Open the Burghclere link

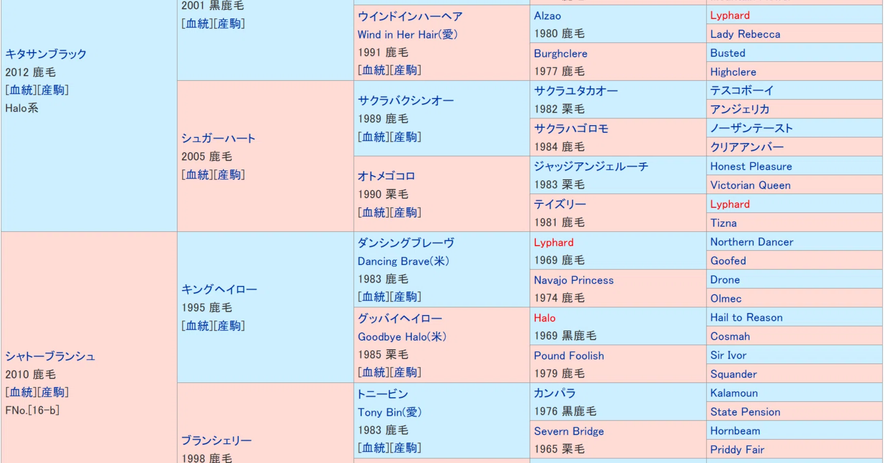tap(560, 54)
